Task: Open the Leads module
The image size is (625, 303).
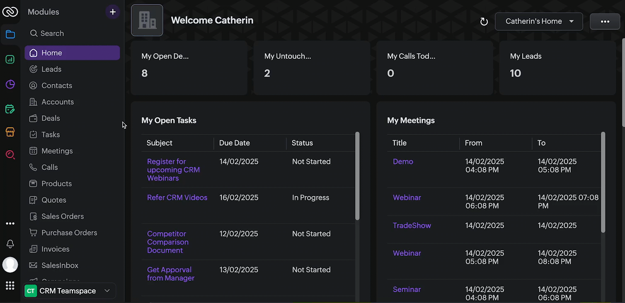Action: [51, 69]
